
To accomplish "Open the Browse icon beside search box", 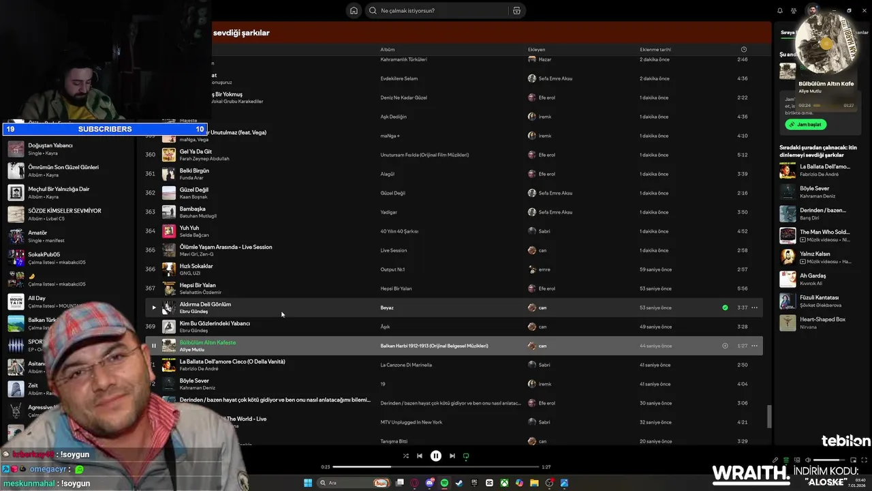I will pos(516,10).
